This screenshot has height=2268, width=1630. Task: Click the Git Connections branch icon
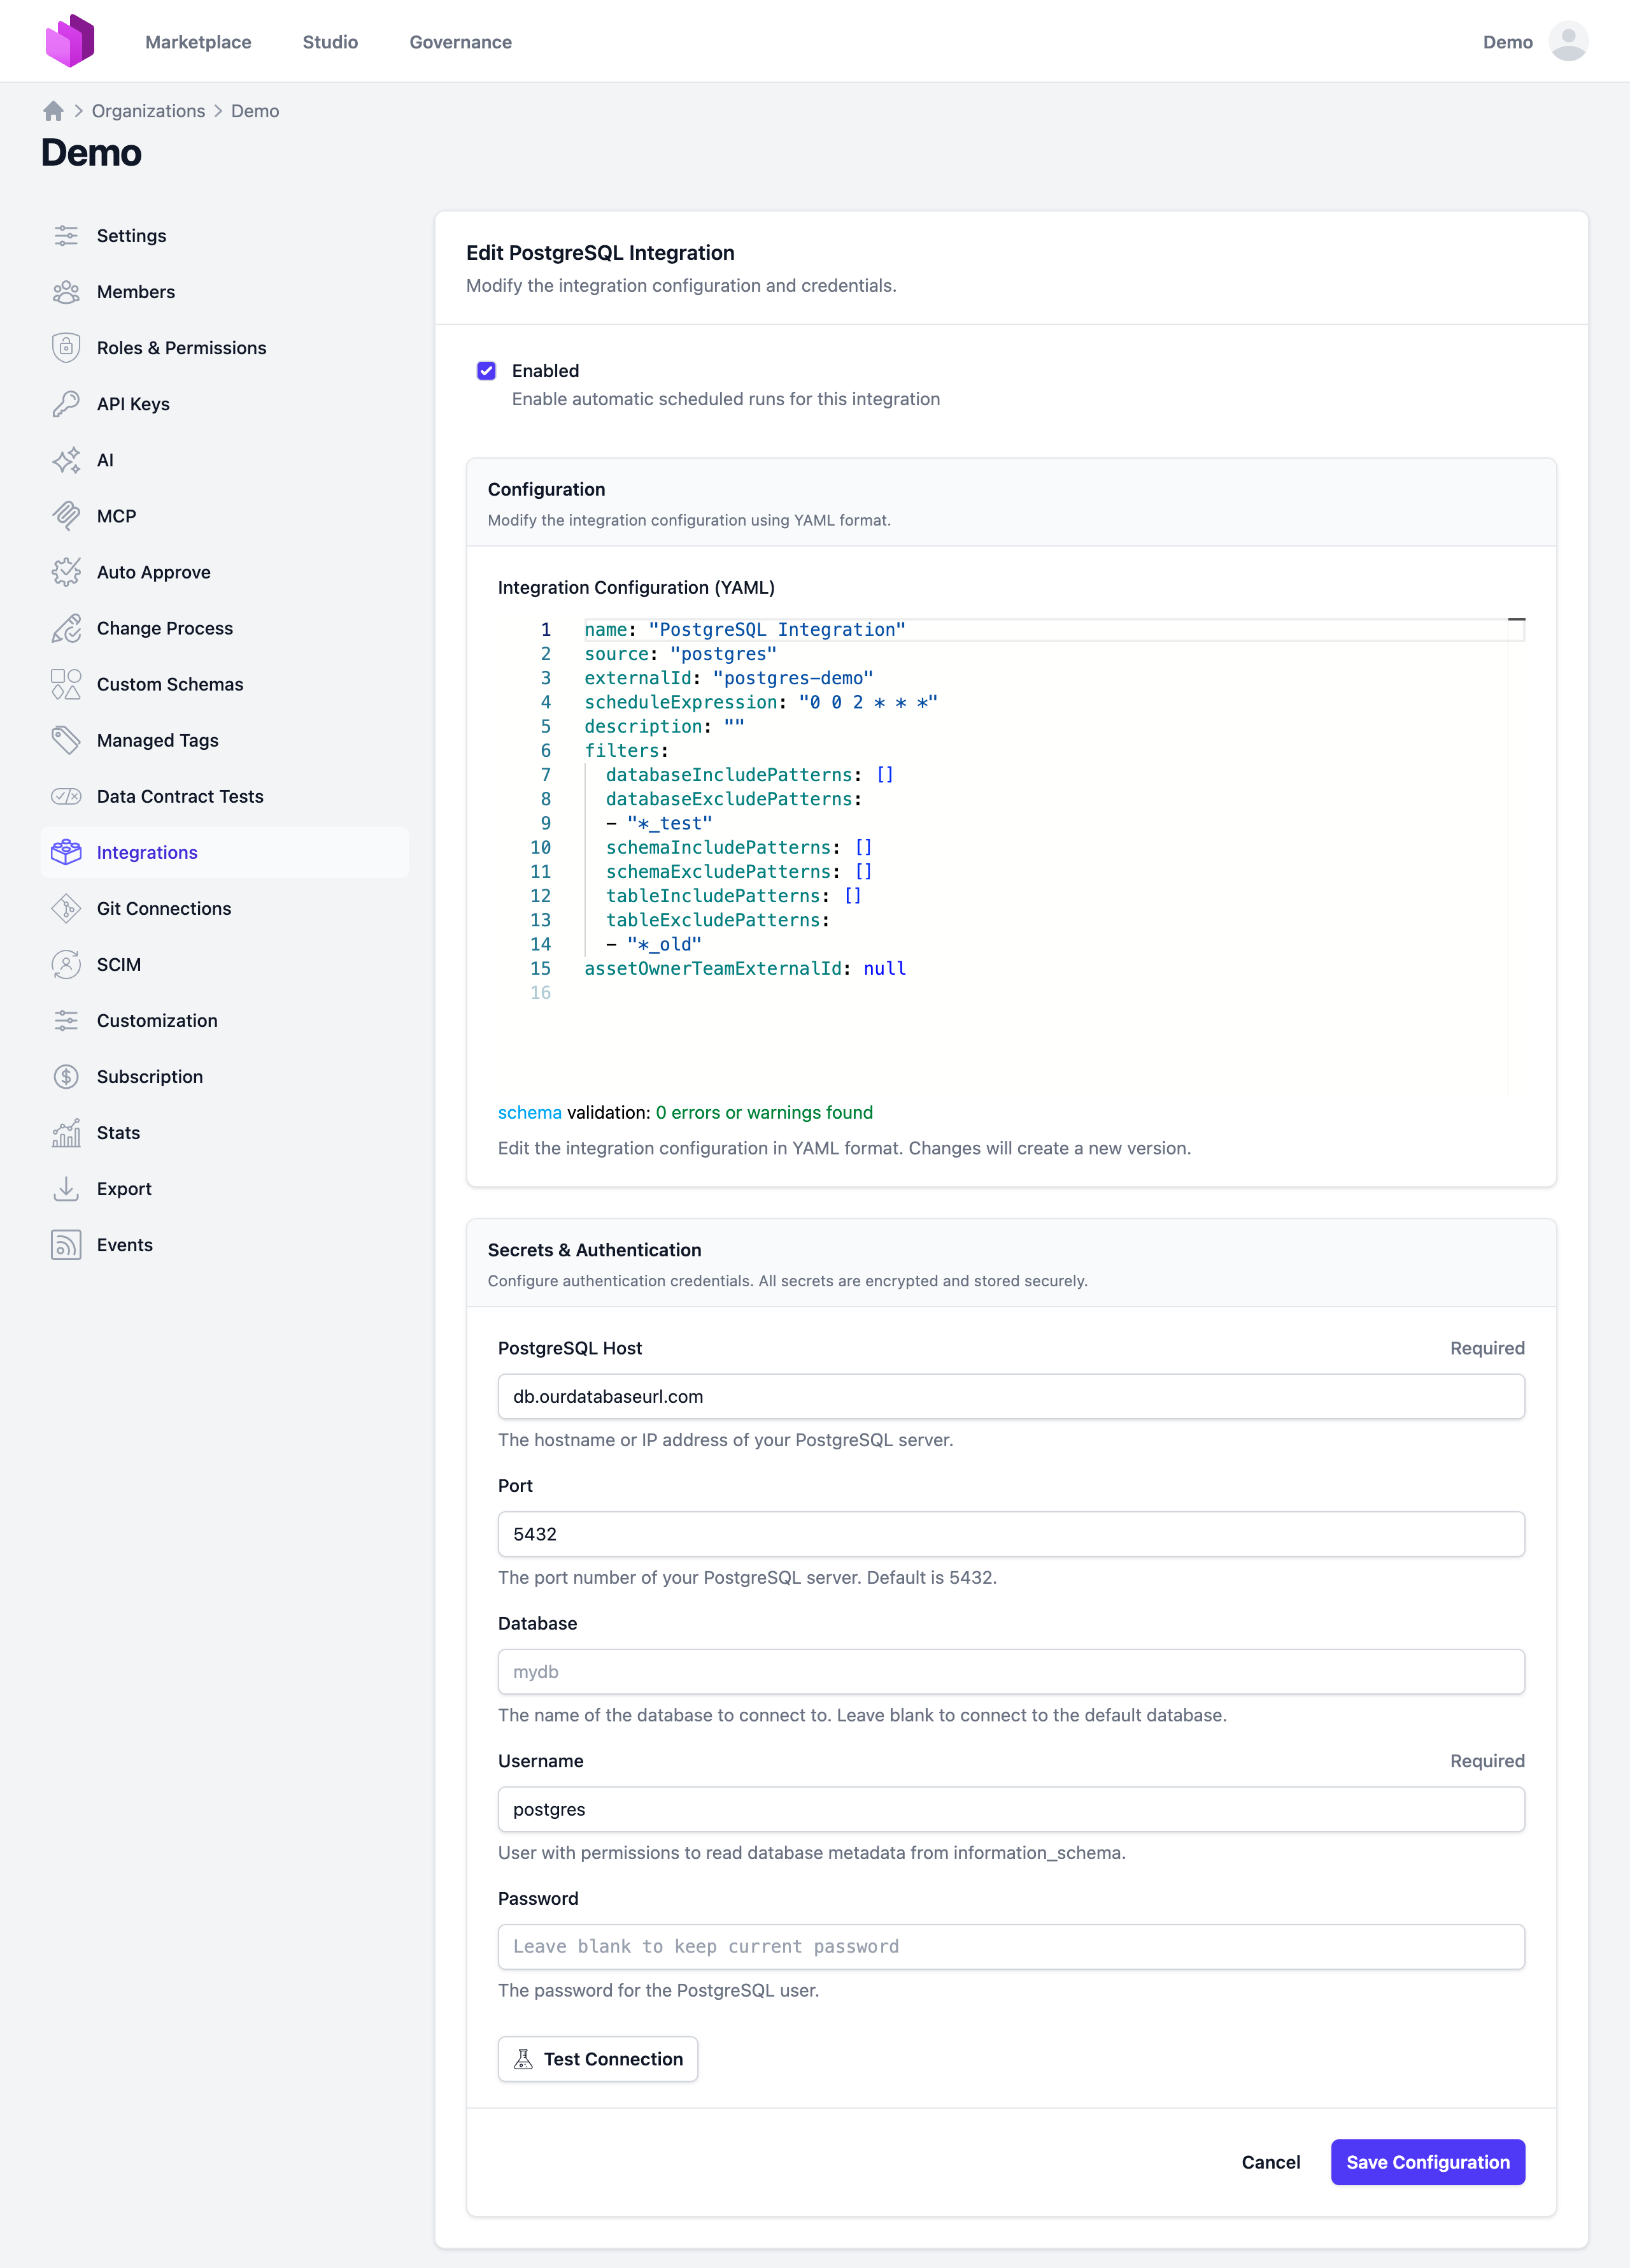[66, 908]
